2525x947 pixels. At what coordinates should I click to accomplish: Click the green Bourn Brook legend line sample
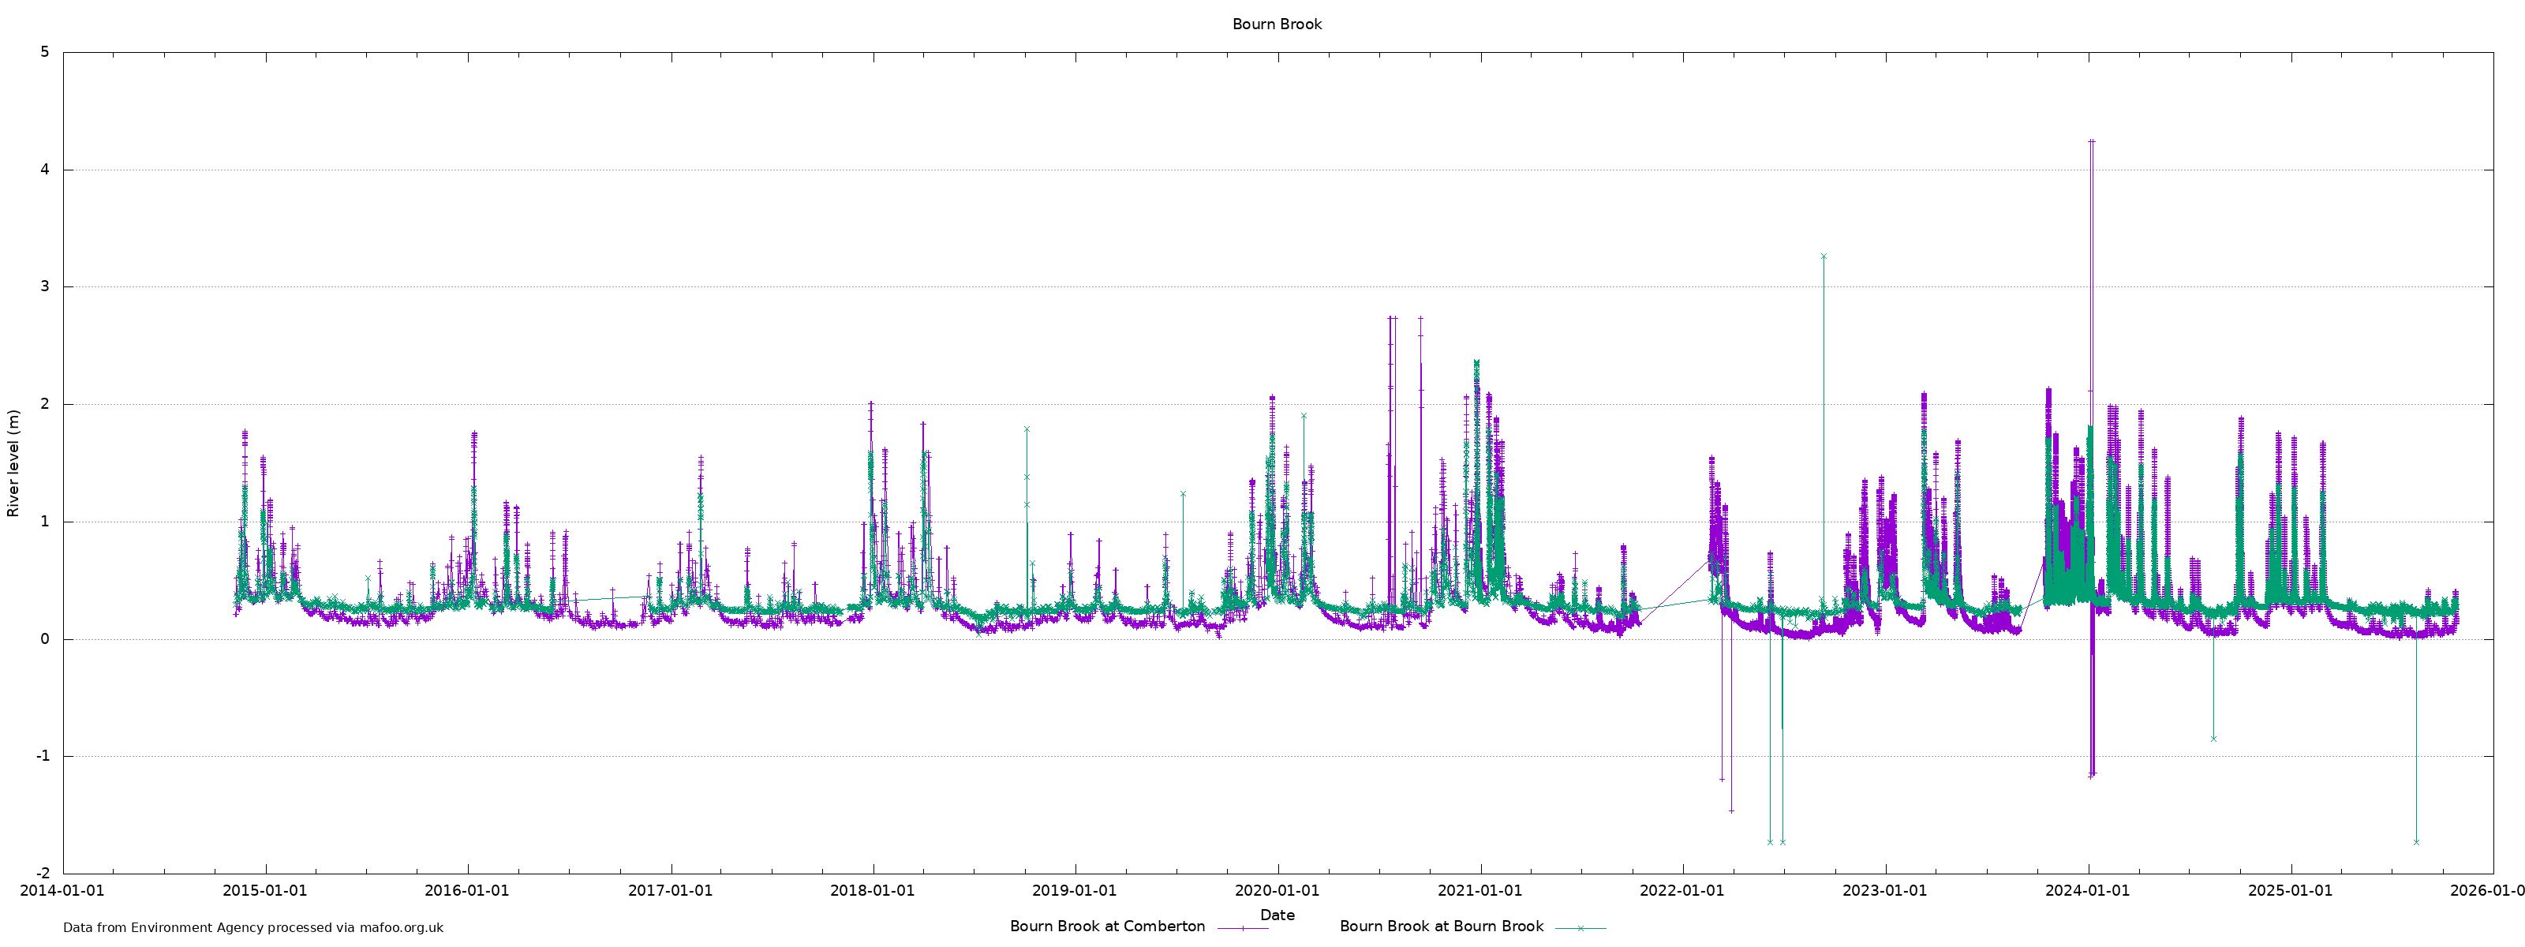pos(1580,927)
